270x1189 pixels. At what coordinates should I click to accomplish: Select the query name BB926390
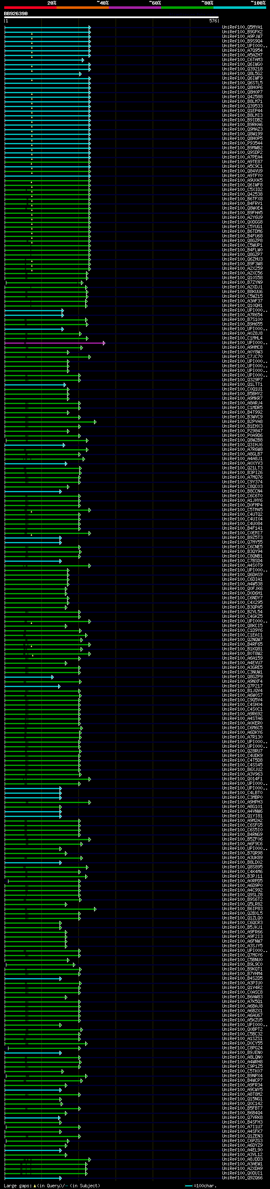pos(16,14)
